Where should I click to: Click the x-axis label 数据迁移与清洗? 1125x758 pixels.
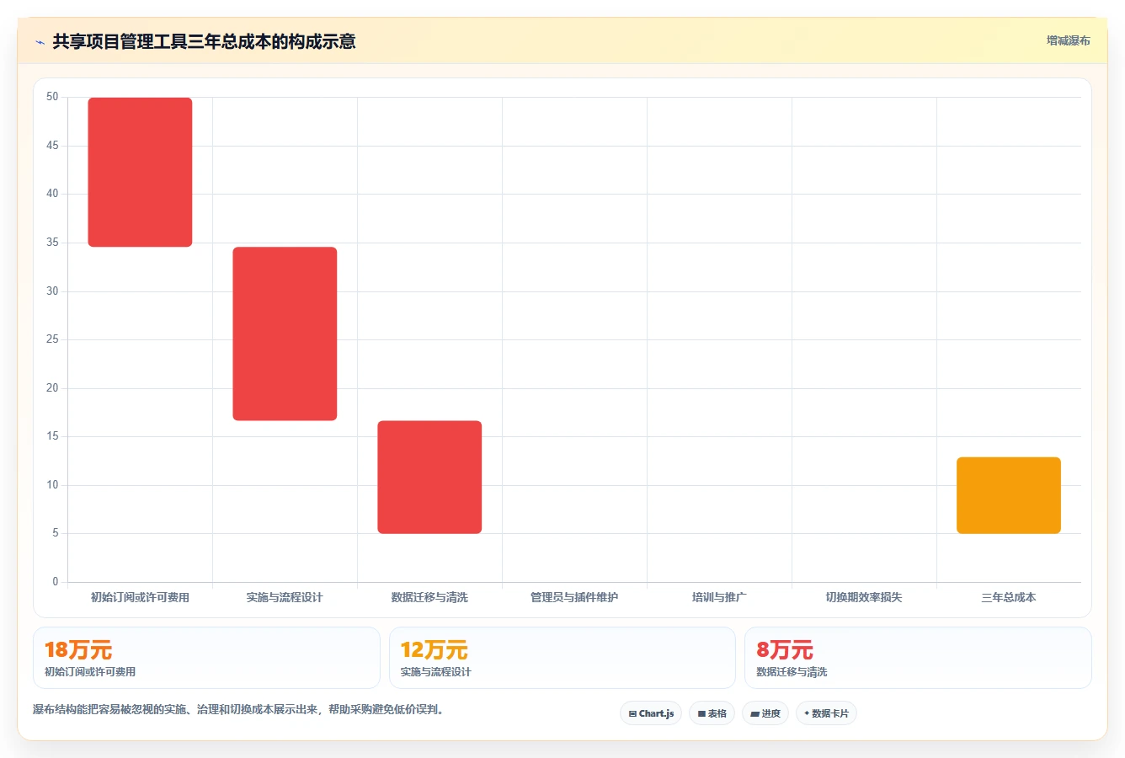click(429, 597)
